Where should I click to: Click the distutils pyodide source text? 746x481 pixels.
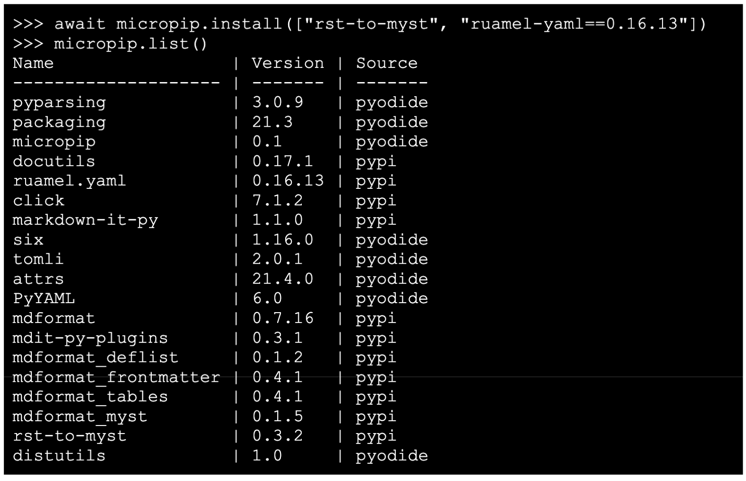tap(392, 456)
